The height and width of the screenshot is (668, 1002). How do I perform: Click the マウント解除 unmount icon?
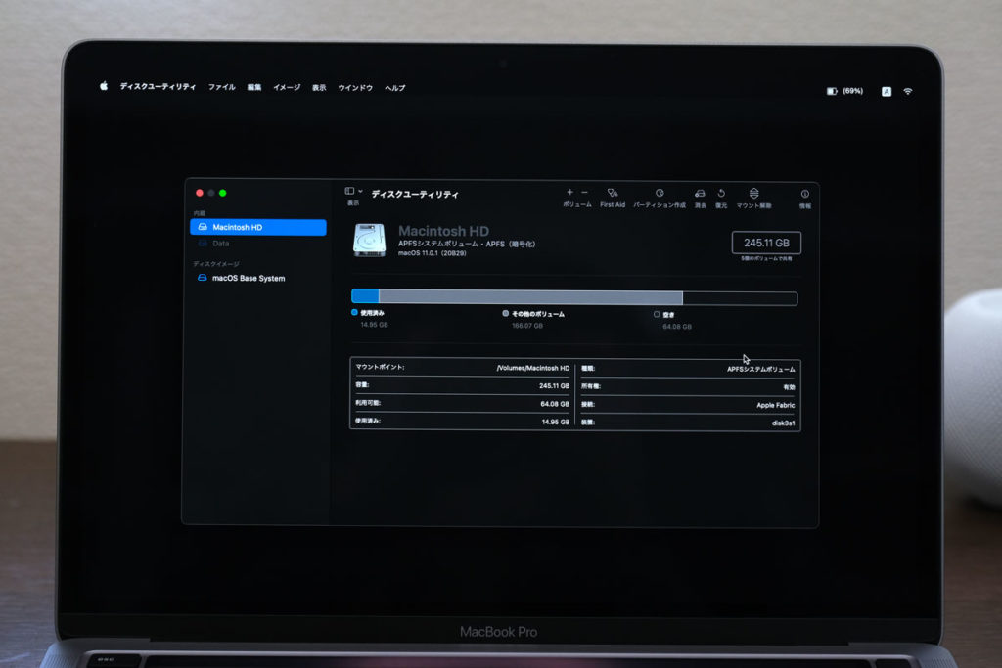(x=754, y=193)
